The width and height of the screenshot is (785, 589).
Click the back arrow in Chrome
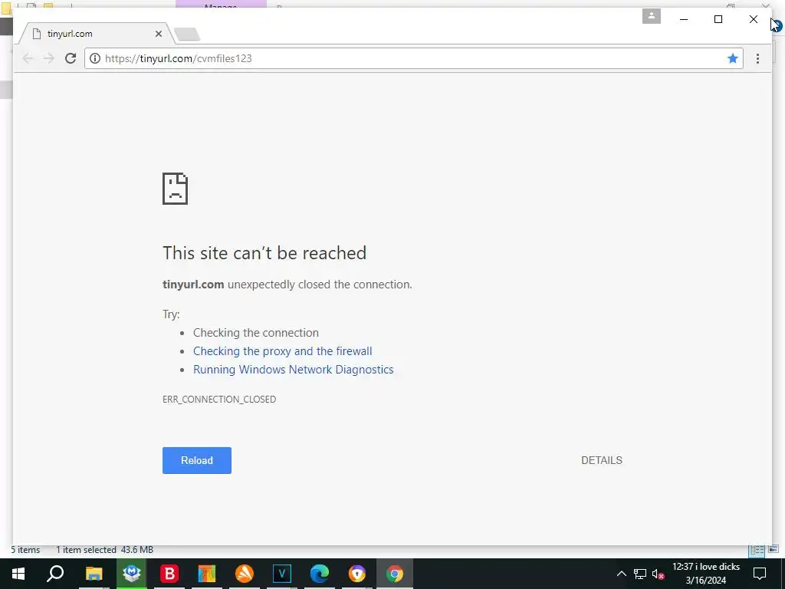[x=28, y=58]
